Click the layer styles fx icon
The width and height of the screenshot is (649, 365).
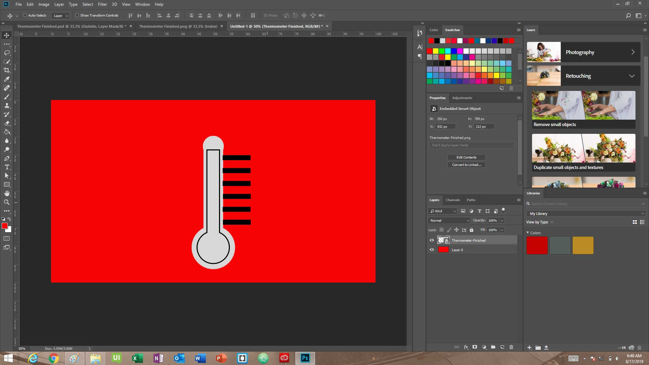point(466,347)
